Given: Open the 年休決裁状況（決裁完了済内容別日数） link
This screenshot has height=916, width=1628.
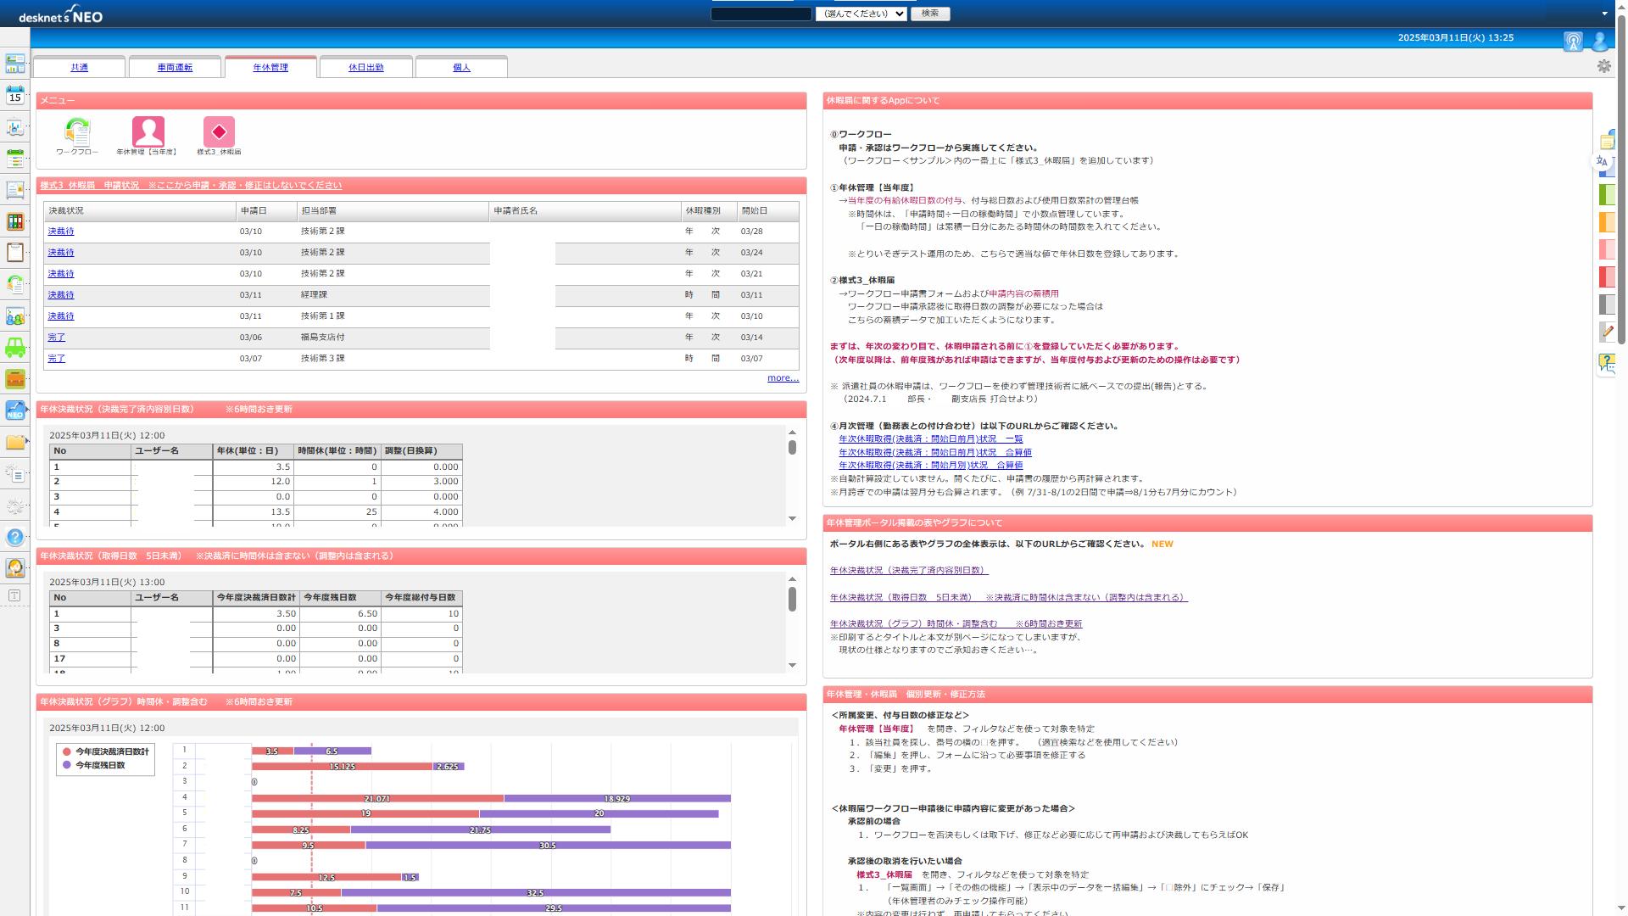Looking at the screenshot, I should click(x=908, y=571).
